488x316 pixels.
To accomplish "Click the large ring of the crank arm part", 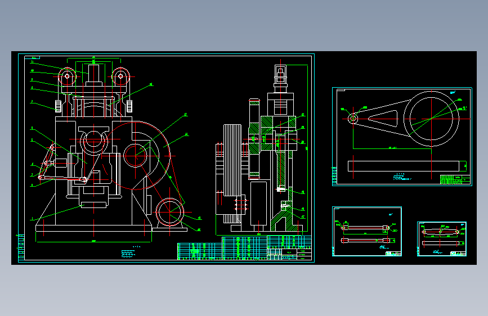I will coord(431,119).
